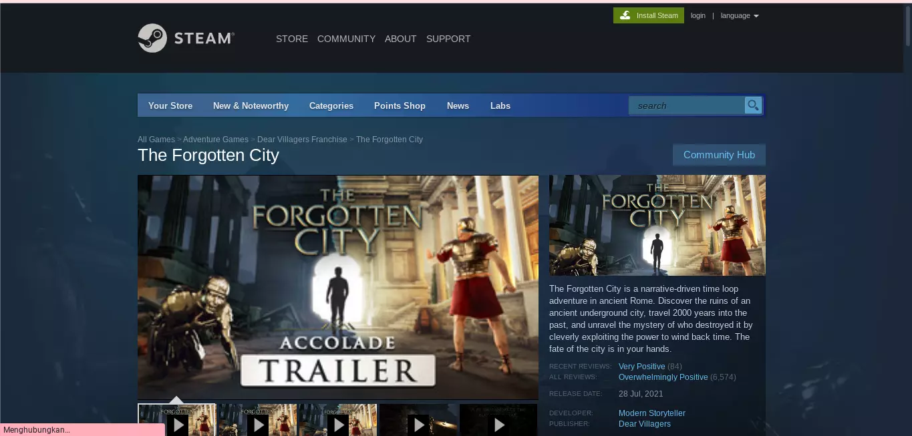Screen dimensions: 912x436
Task: Click the magnifying glass search button
Action: pos(753,105)
